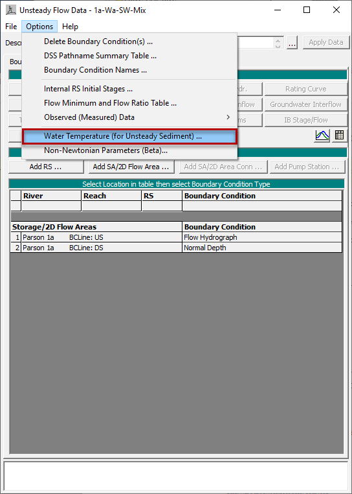This screenshot has height=494, width=352.
Task: Click the Flow Hydrograph boundary condition cell
Action: pos(261,237)
